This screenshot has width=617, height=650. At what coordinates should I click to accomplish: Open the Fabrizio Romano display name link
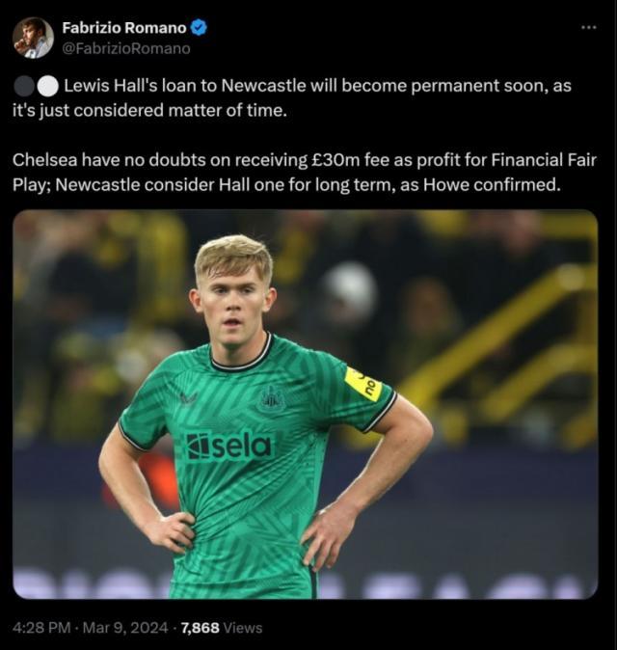click(124, 28)
